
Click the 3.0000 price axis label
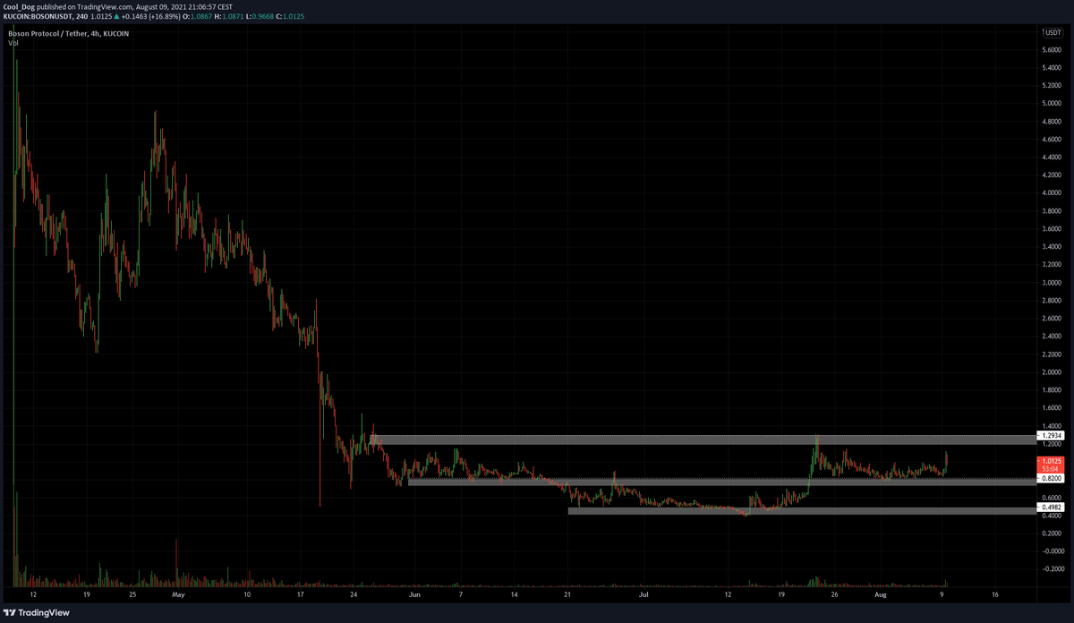click(1053, 283)
